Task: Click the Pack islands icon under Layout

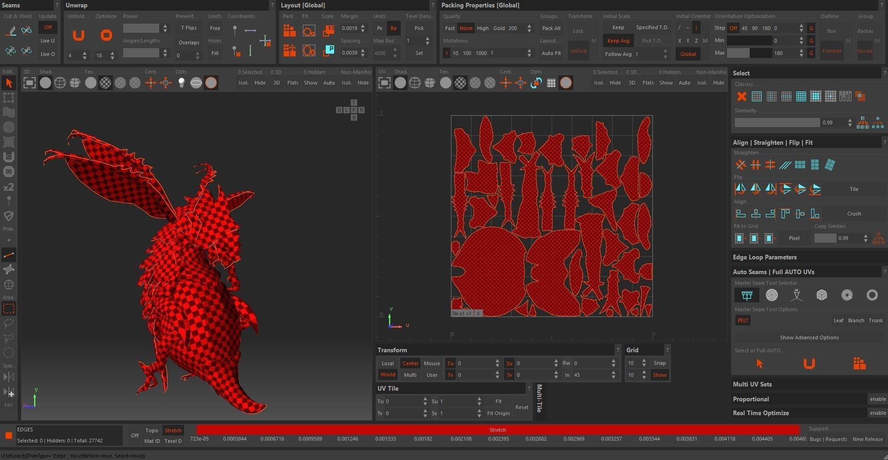Action: click(x=290, y=31)
